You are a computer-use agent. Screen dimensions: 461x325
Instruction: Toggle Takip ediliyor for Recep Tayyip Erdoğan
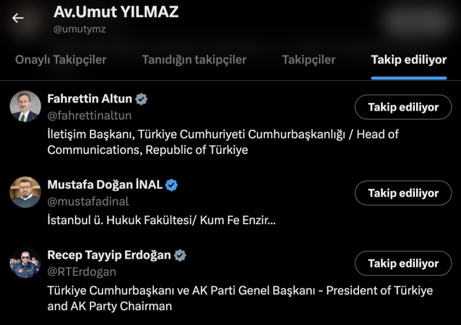pyautogui.click(x=403, y=263)
